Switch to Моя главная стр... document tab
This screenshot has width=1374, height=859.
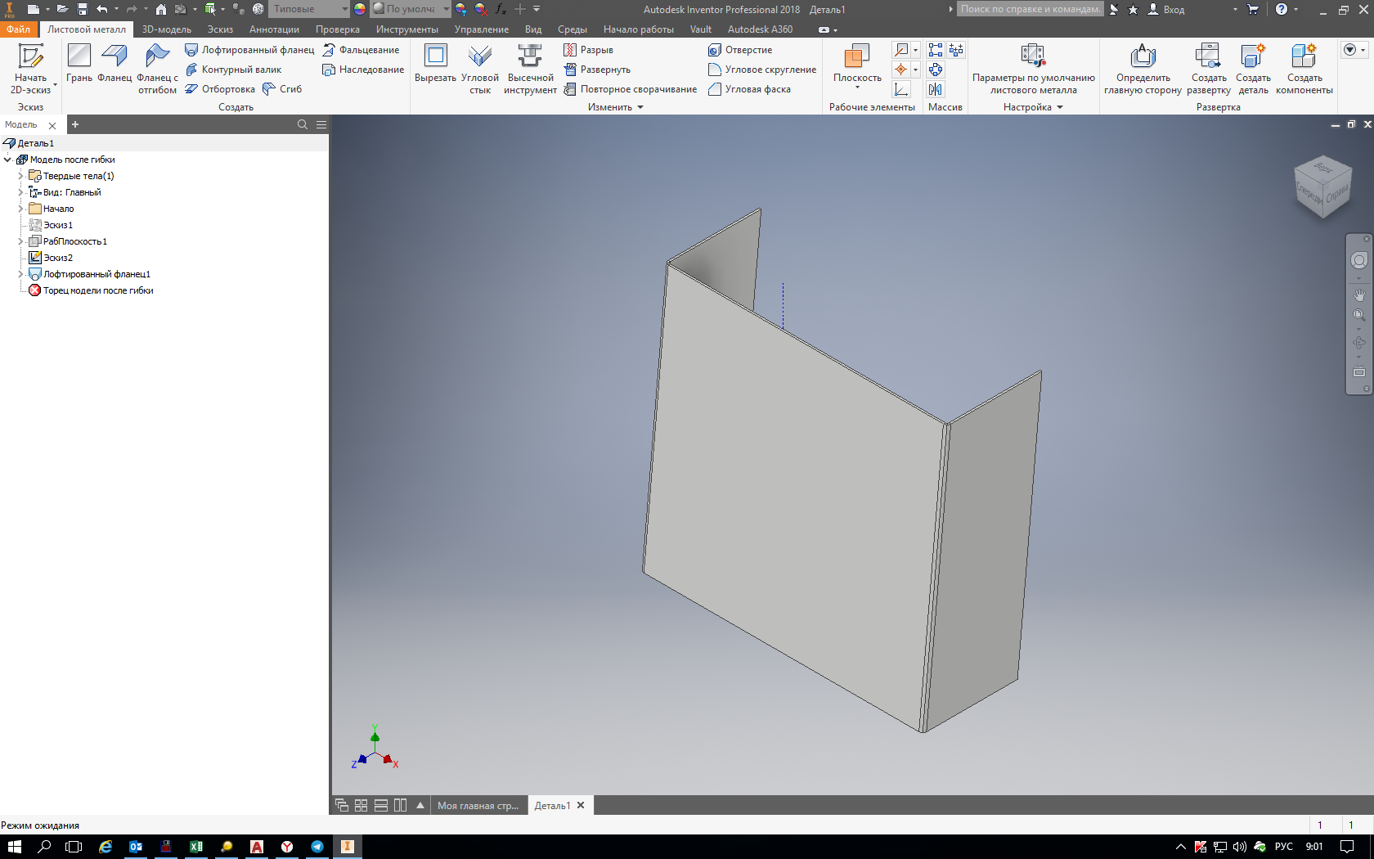click(478, 806)
